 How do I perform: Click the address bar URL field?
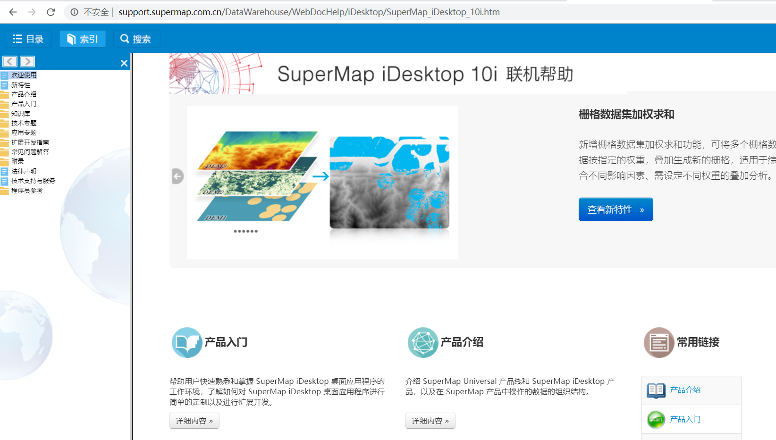point(309,12)
